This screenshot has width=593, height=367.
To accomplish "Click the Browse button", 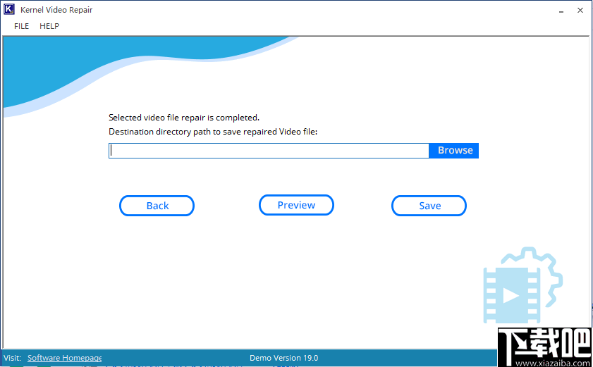I will click(x=454, y=151).
